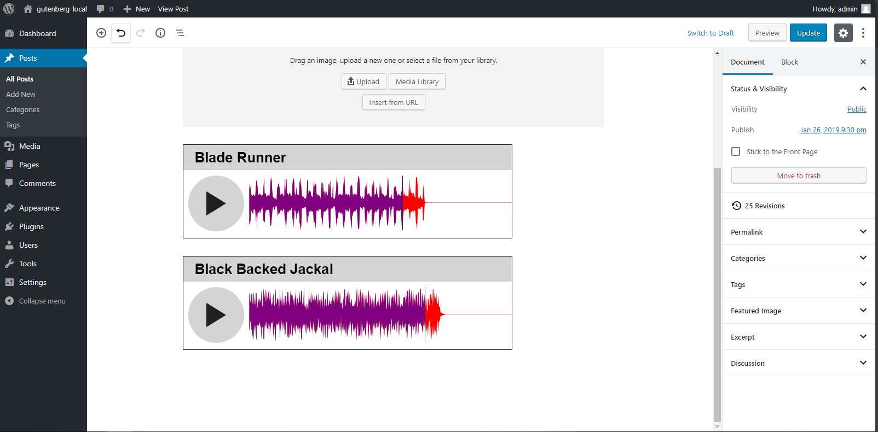Screen dimensions: 878x432
Task: Seek within the Blade Runner waveform
Action: pos(380,203)
